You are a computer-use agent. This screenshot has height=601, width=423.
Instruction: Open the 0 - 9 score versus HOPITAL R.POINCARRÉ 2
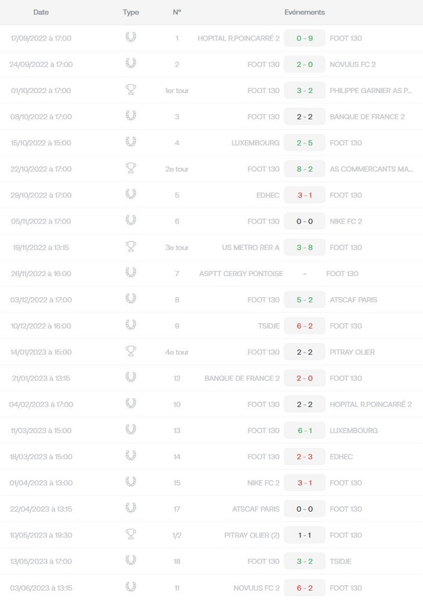305,38
